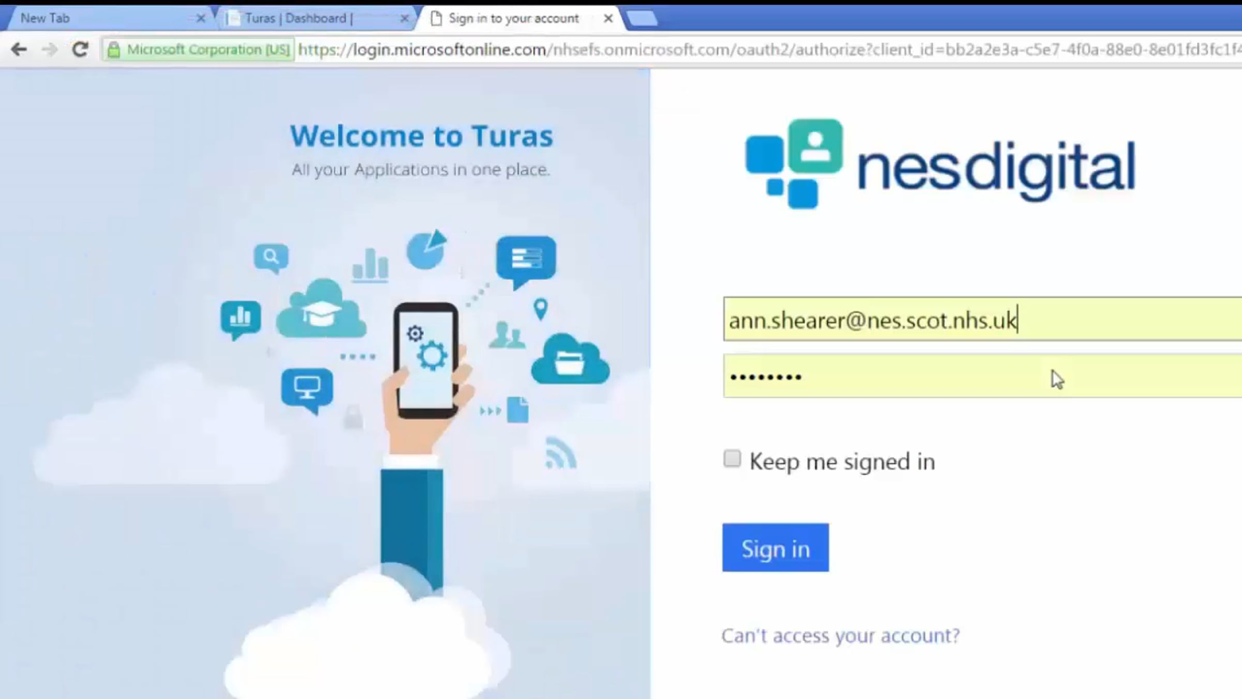
Task: Click the blue Sign in button
Action: pos(775,548)
